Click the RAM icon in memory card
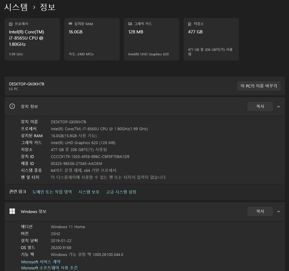 pos(70,23)
